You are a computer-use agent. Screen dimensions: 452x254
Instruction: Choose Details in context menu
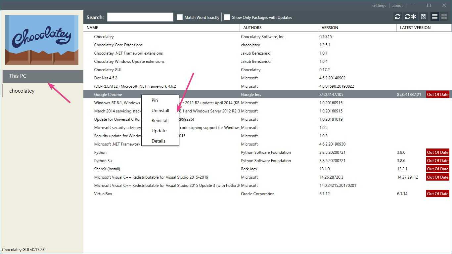tap(160, 141)
